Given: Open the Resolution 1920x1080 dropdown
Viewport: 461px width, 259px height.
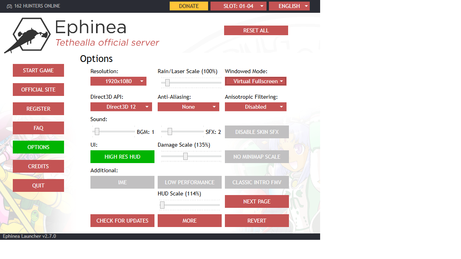Looking at the screenshot, I should 118,82.
